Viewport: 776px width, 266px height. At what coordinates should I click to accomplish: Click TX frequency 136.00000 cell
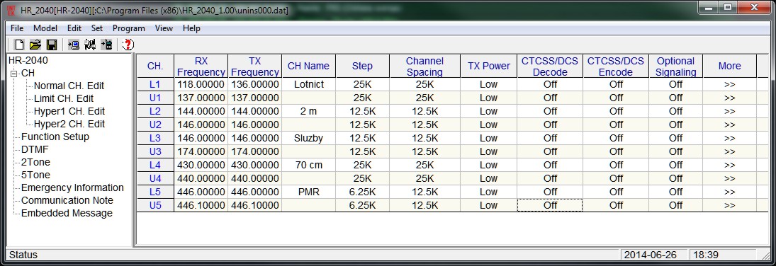pyautogui.click(x=255, y=85)
